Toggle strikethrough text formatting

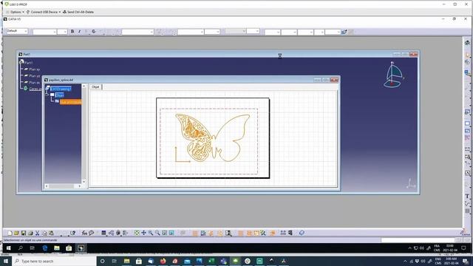click(x=94, y=31)
